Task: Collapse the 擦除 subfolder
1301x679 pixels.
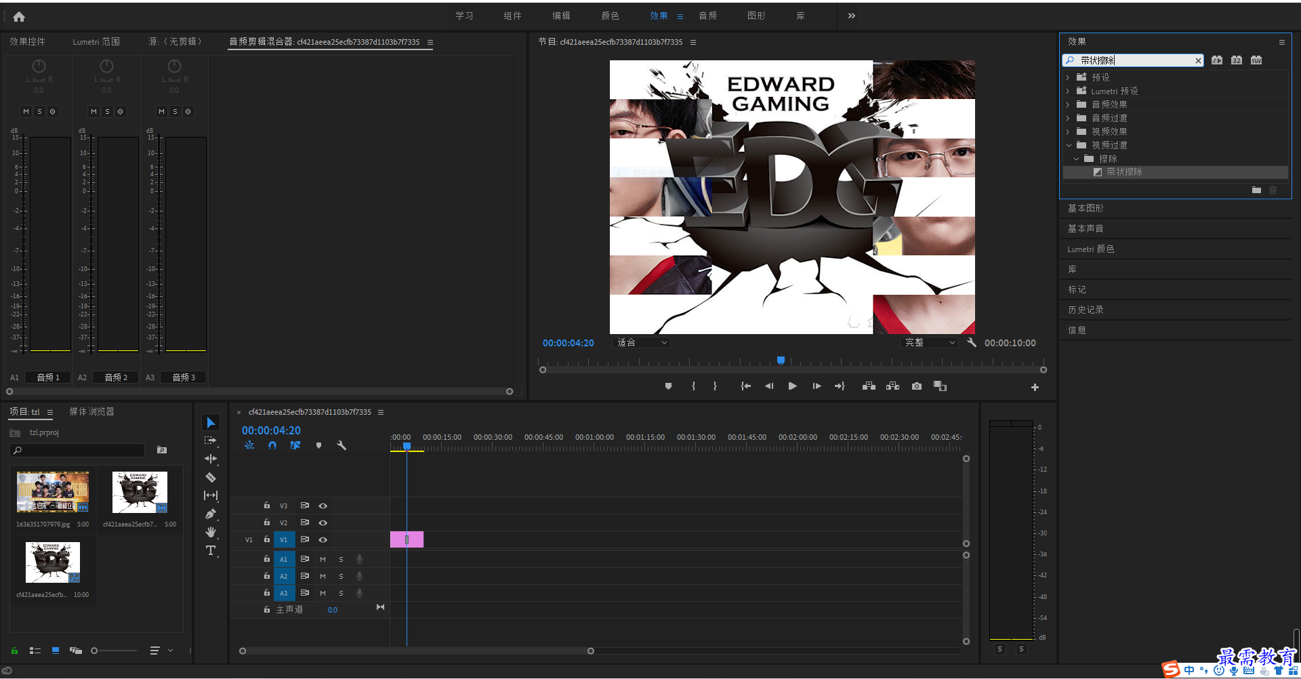Action: pos(1076,159)
